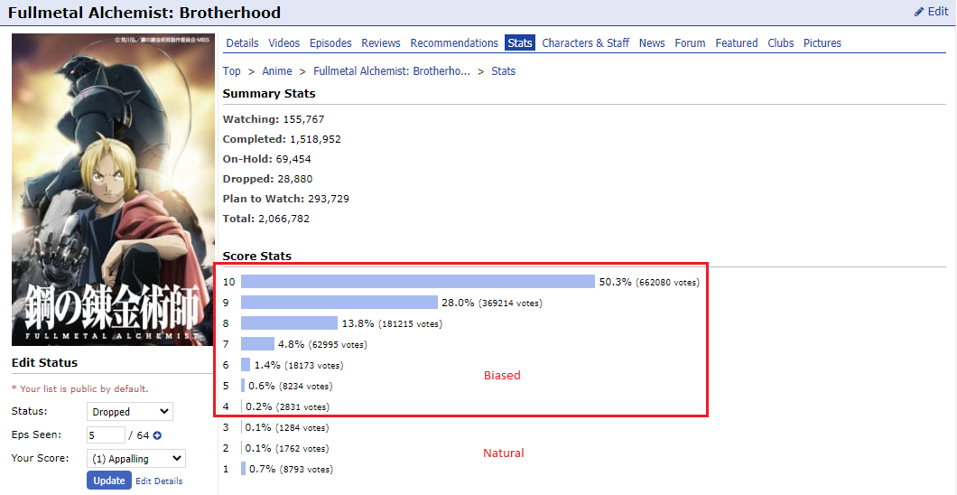Viewport: 957px width, 495px height.
Task: Click the Top breadcrumb link
Action: 232,70
